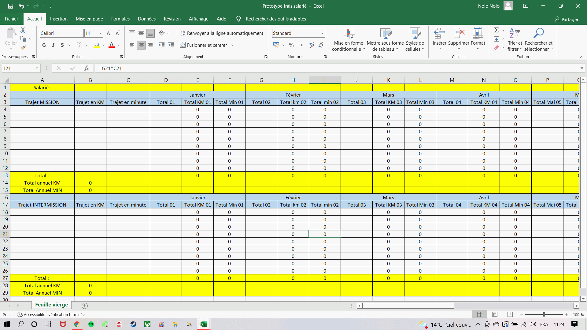Add a new sheet with plus icon
Viewport: 587px width, 330px height.
[x=85, y=306]
